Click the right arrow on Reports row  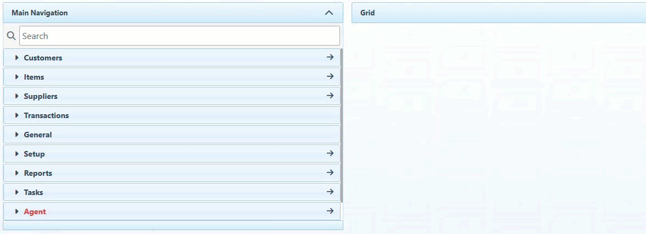coord(330,172)
